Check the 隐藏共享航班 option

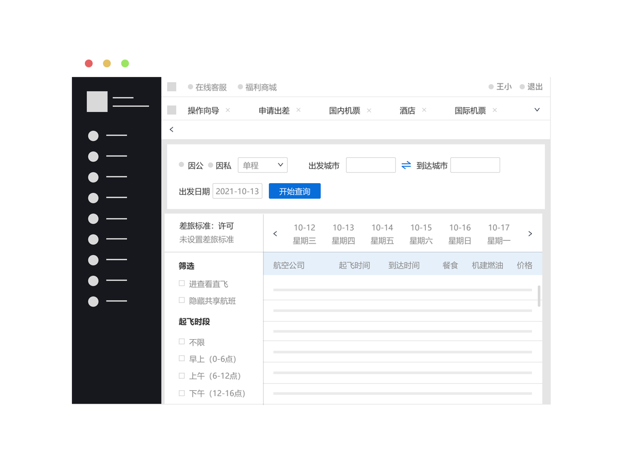click(x=182, y=300)
